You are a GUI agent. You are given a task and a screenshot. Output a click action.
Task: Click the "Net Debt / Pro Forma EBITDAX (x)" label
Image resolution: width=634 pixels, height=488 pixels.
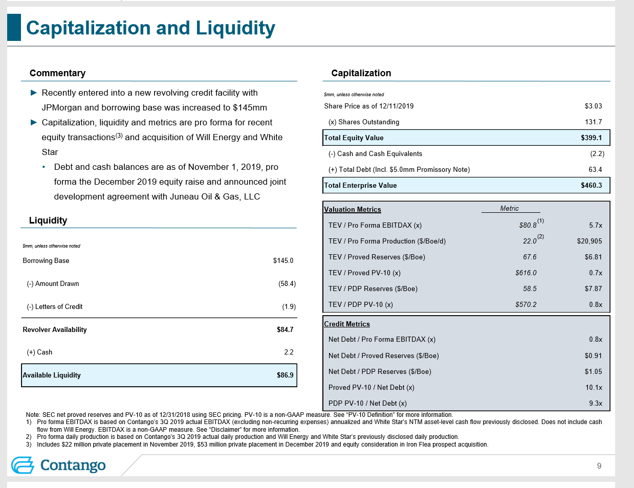[x=382, y=339]
